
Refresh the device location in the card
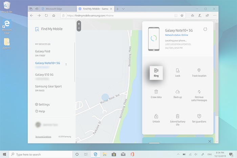205,29
